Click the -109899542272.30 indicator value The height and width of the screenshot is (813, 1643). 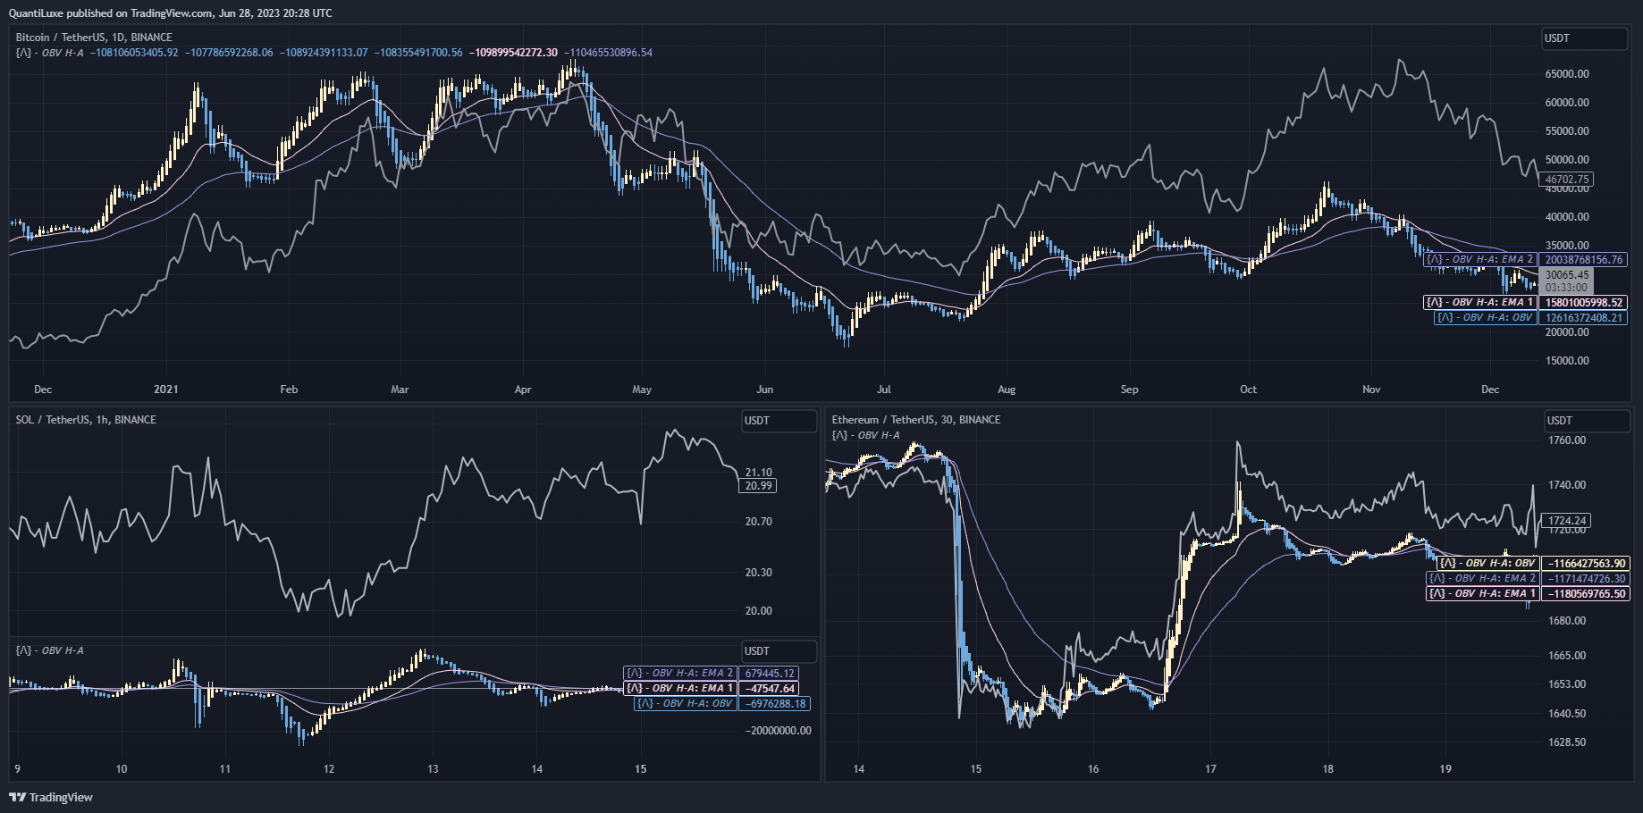coord(515,53)
